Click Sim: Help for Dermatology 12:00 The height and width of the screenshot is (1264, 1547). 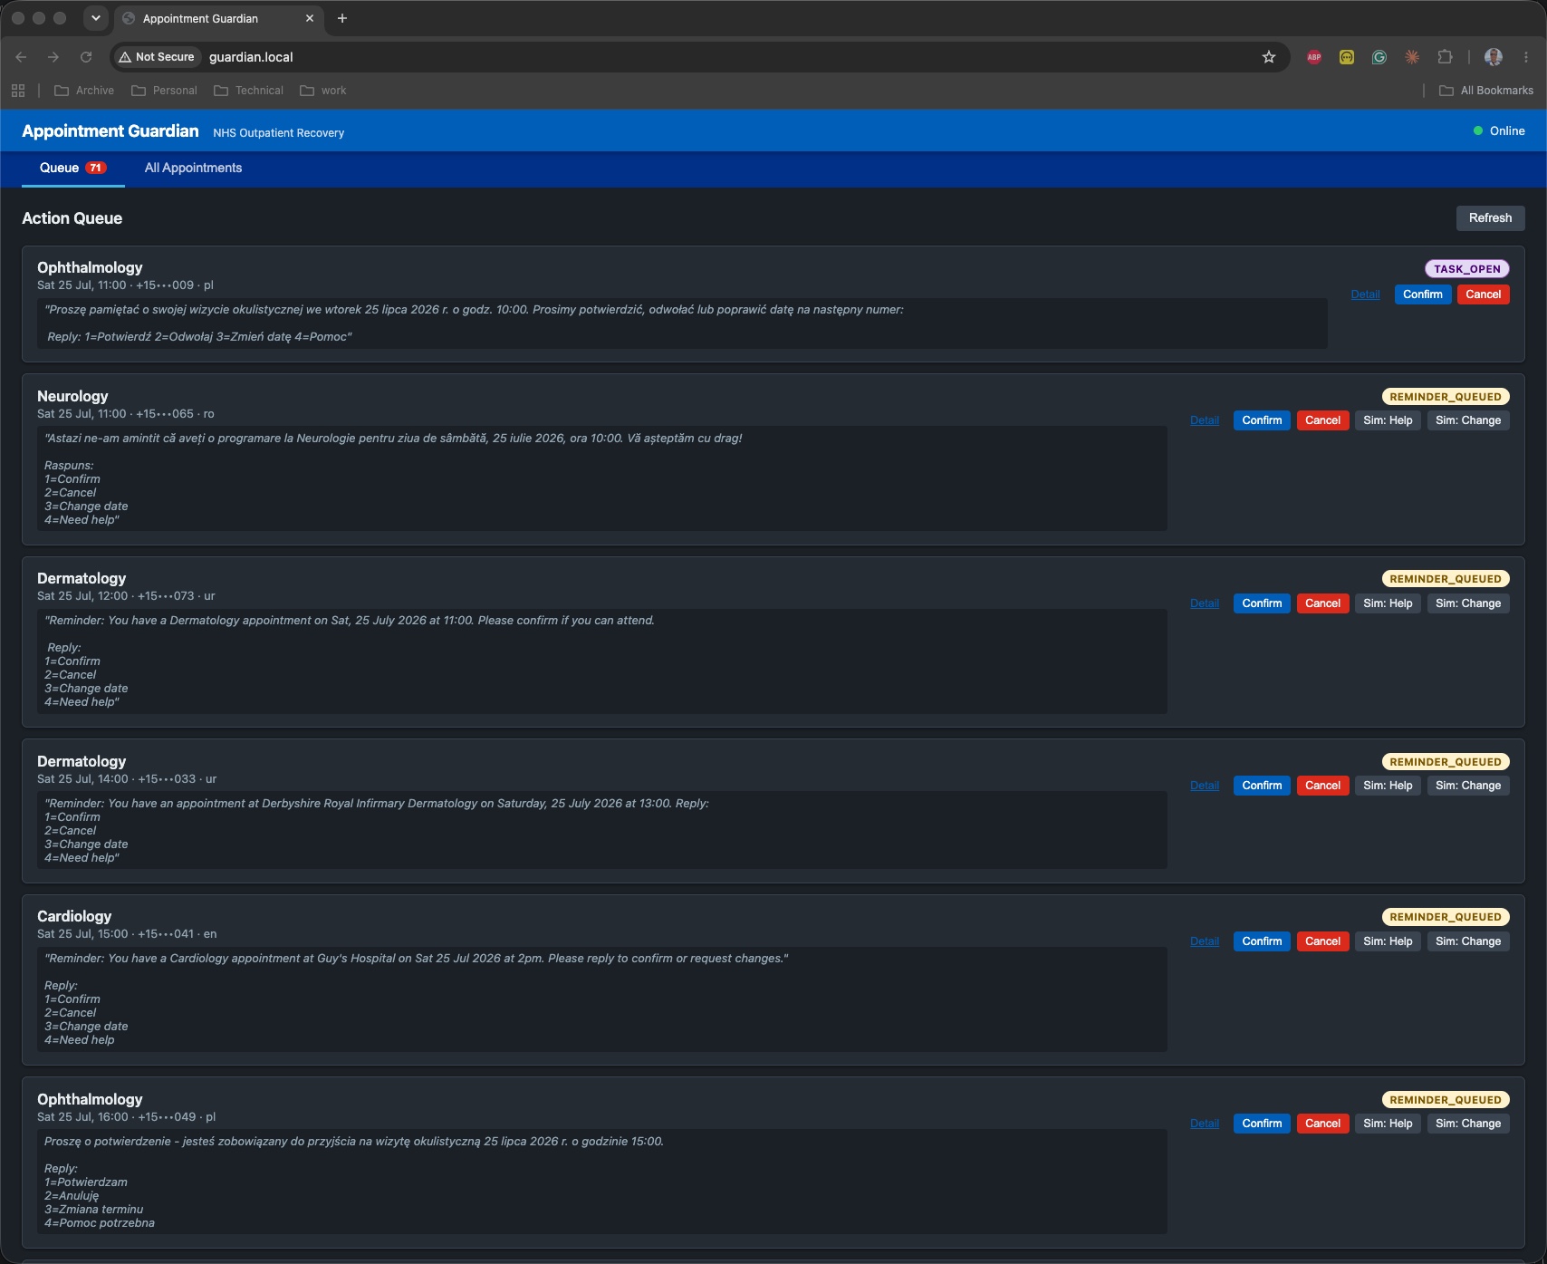pyautogui.click(x=1388, y=603)
